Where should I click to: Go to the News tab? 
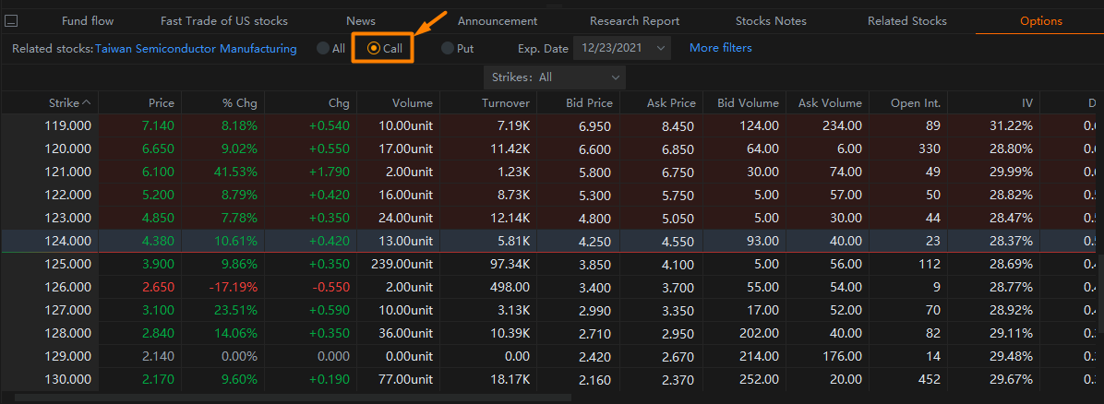tap(361, 21)
